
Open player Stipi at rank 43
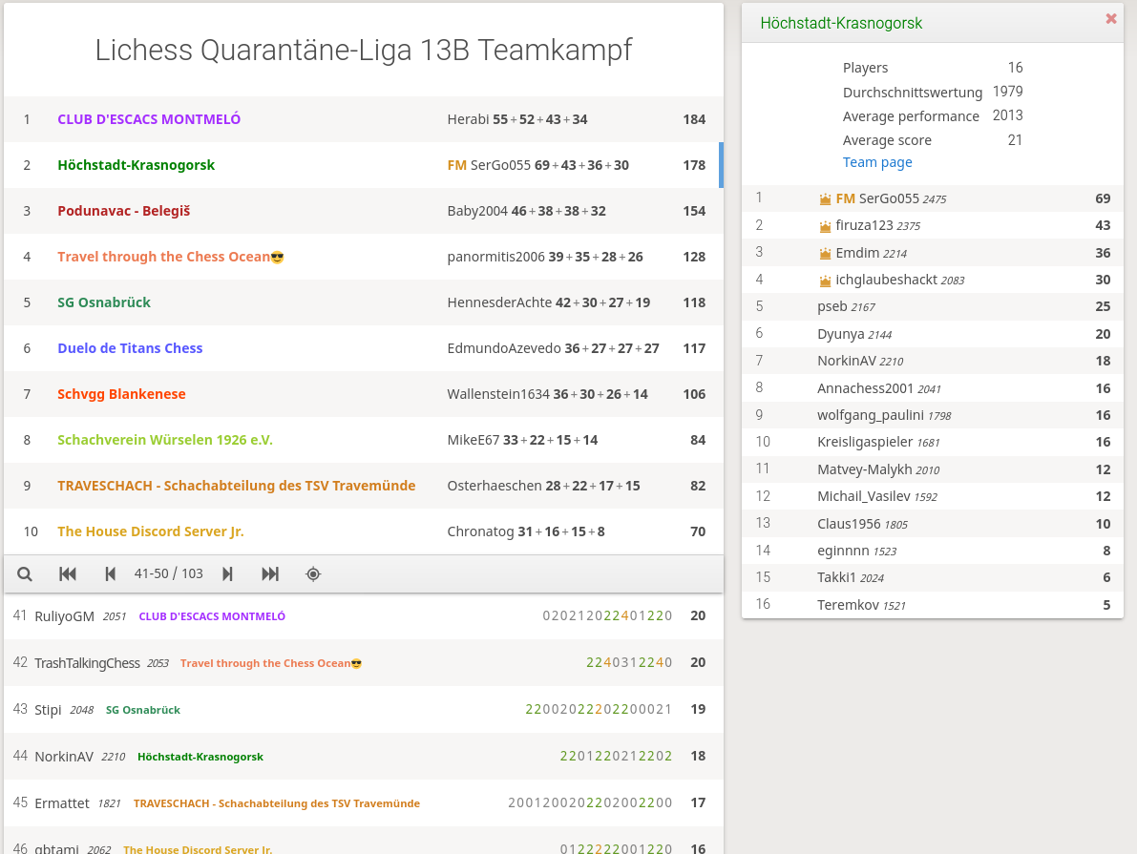tap(48, 710)
